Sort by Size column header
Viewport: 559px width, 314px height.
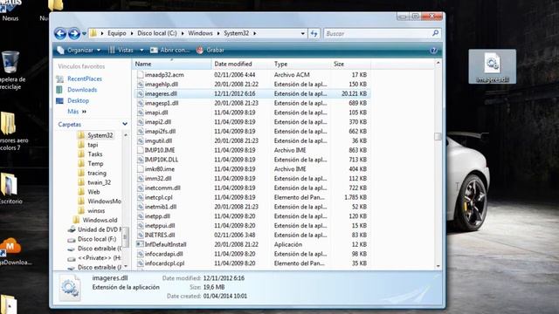click(351, 64)
